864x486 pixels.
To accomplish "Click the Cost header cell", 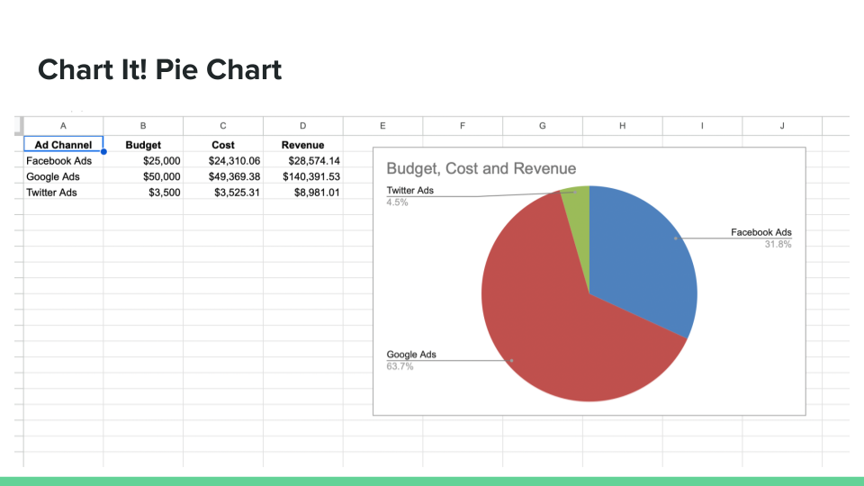I will point(223,144).
